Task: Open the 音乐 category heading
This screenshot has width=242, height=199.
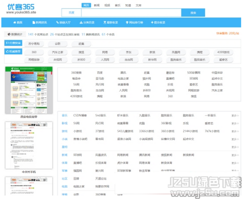Action: click(x=65, y=116)
